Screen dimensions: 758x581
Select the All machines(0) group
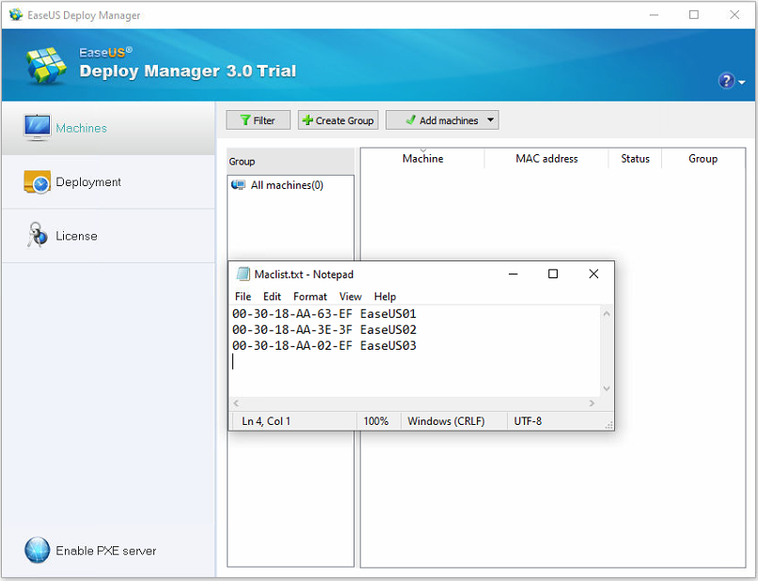(286, 185)
